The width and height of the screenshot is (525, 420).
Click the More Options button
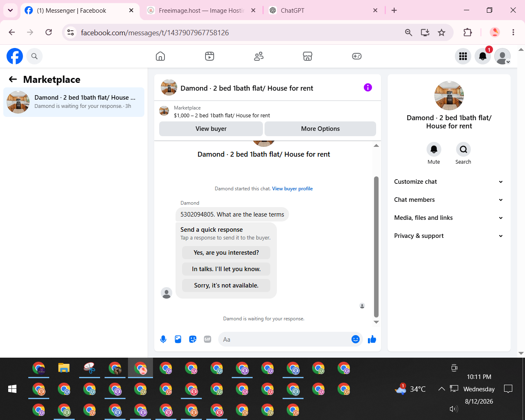pyautogui.click(x=320, y=129)
